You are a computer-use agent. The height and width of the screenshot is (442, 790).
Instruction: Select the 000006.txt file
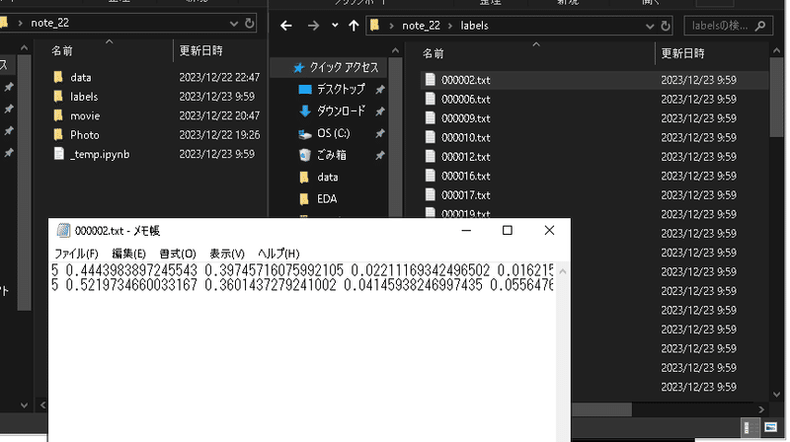coord(465,100)
